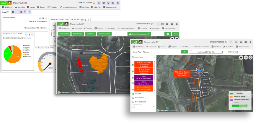Click trash icon of pie chart stockpile widget

point(30,34)
